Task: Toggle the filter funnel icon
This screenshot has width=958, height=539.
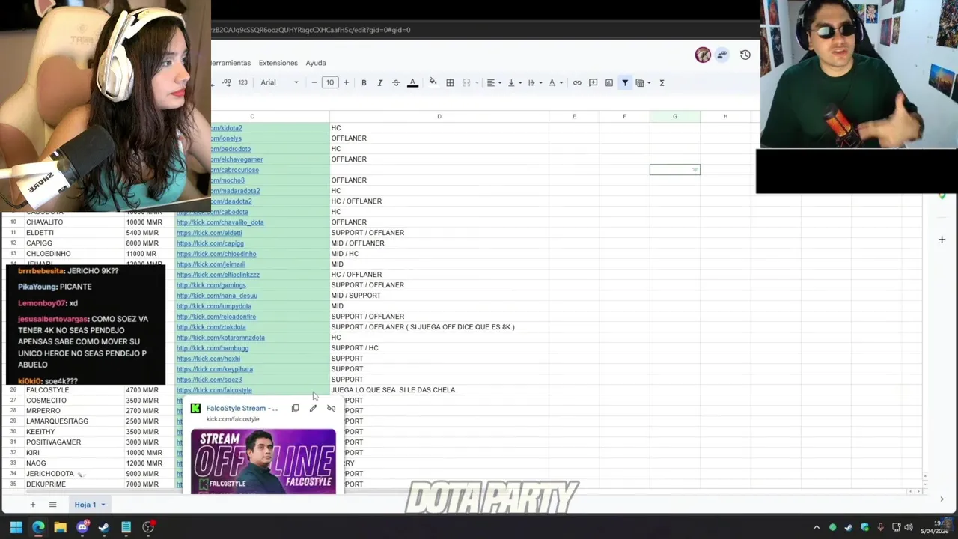Action: pyautogui.click(x=625, y=83)
